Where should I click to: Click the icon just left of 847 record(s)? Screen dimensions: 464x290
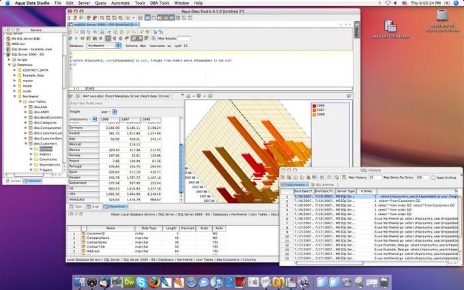pos(78,96)
